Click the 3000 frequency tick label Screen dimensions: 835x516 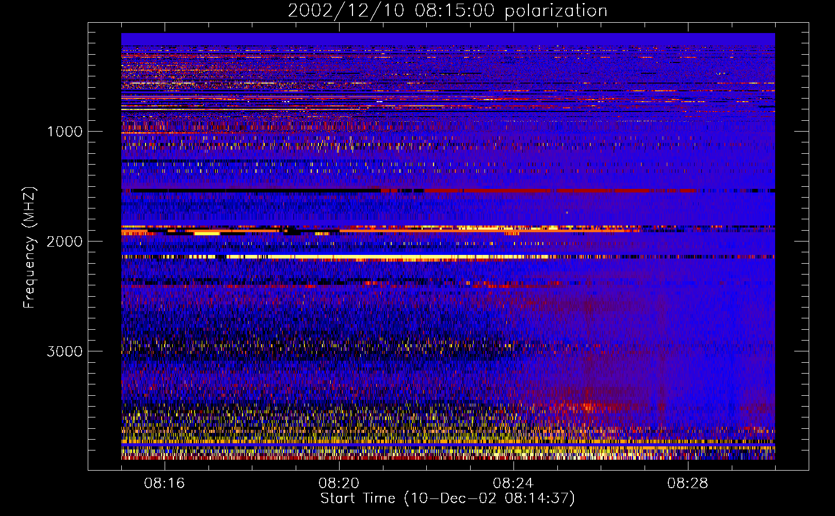(x=65, y=351)
